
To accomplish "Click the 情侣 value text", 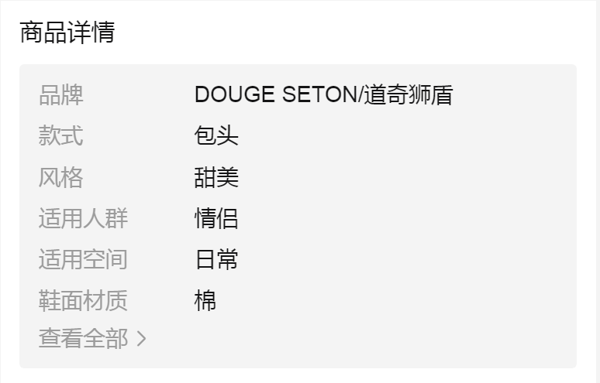I will tap(216, 218).
